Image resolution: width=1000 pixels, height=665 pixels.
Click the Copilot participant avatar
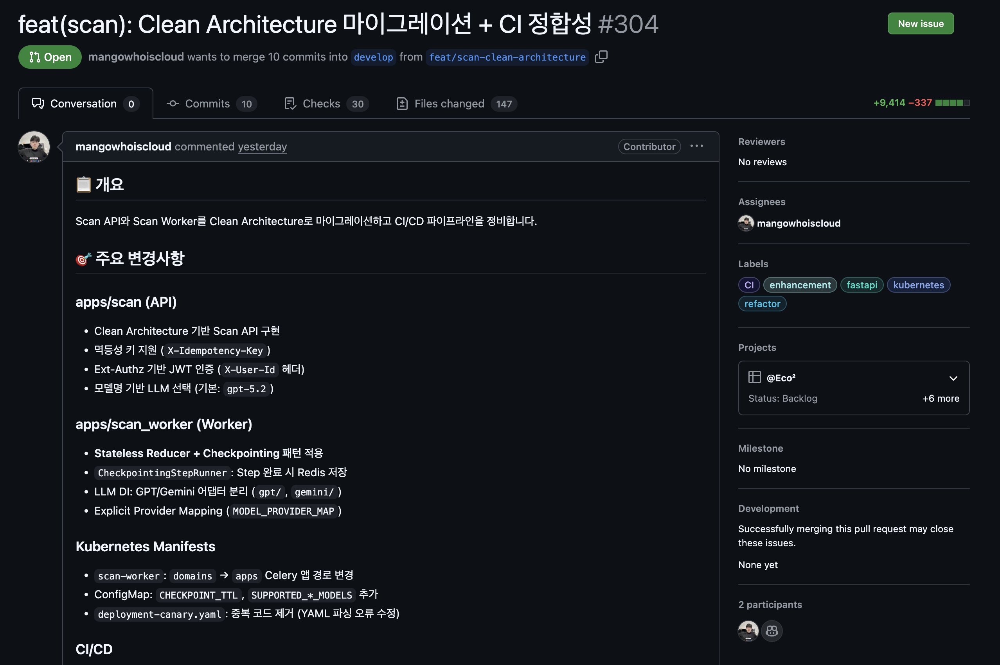tap(772, 631)
